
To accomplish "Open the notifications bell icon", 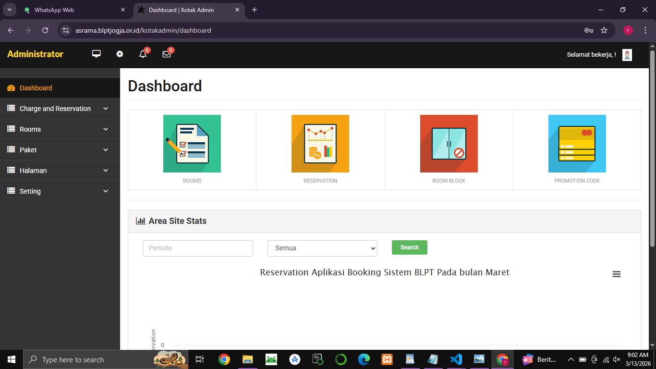I will [x=143, y=54].
